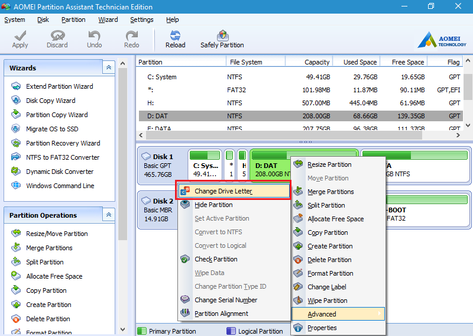Select Allocate Free Space in context menu
473x336 pixels.
tap(338, 219)
